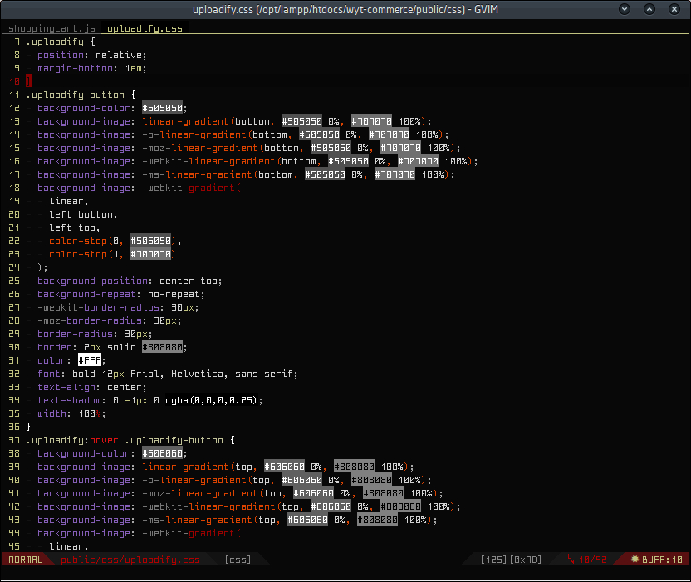Screen dimensions: 691x582
Task: Place cursor on .uploadify selector line 7
Action: tap(55, 42)
